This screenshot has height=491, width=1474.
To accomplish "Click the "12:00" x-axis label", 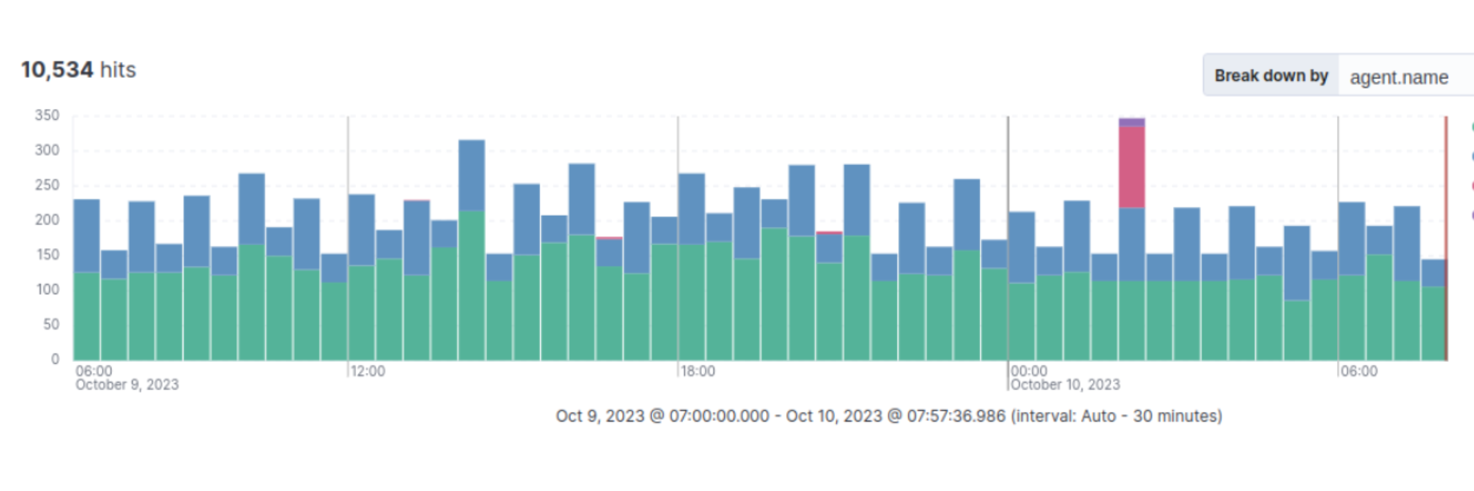I will 368,371.
